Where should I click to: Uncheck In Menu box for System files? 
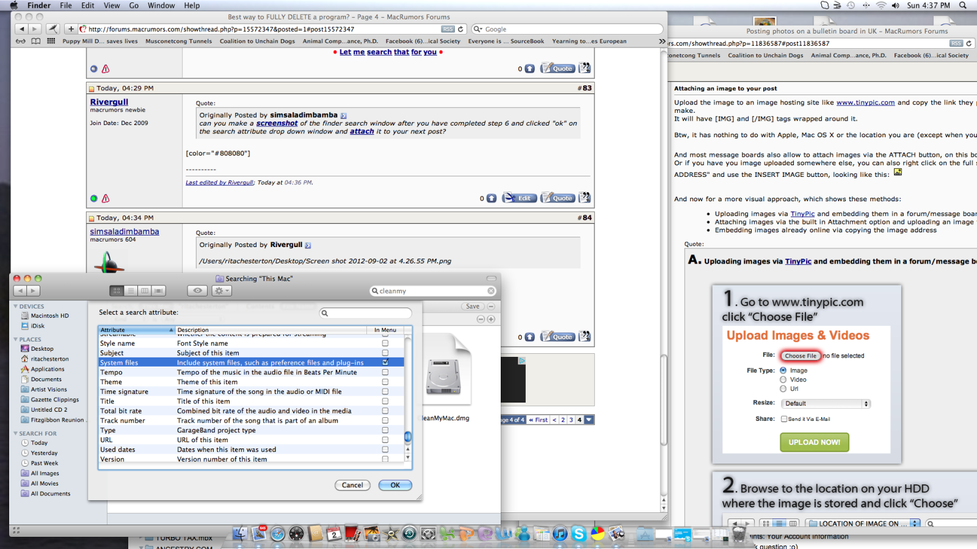coord(385,362)
